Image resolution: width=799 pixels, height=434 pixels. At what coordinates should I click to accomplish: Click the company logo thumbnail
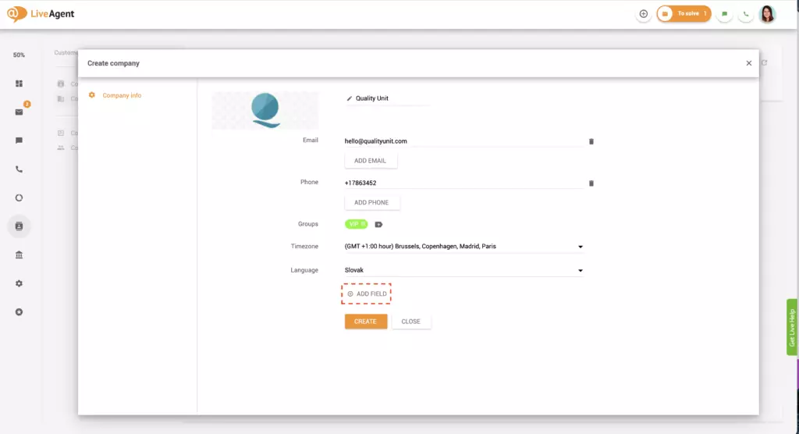point(265,110)
